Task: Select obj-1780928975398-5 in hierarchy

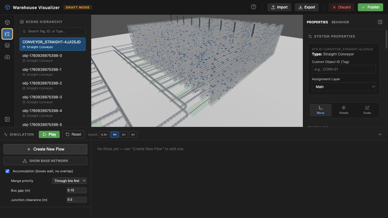Action: [52, 124]
